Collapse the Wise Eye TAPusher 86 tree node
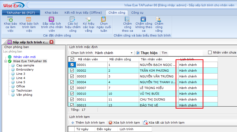 pyautogui.click(x=5, y=61)
